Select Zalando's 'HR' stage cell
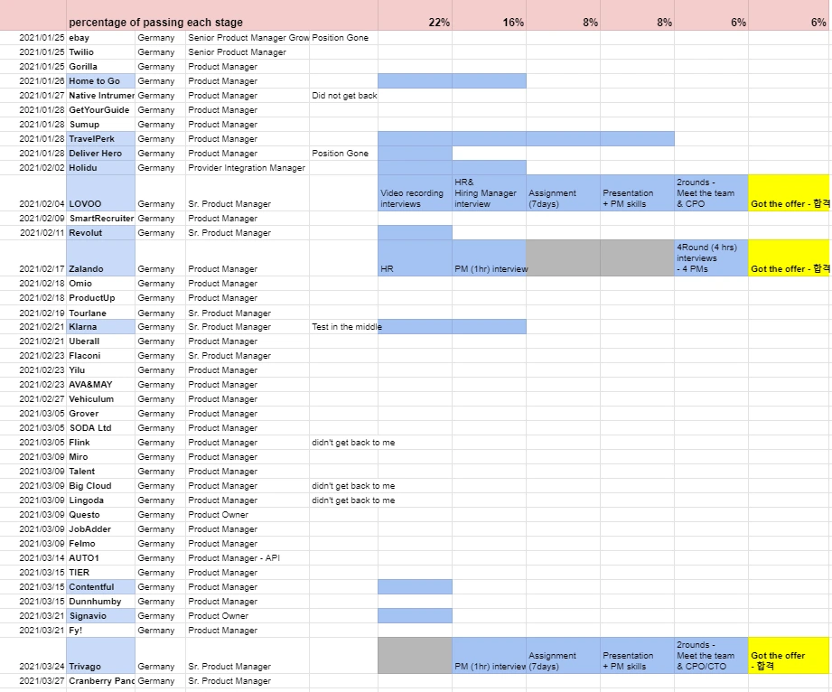This screenshot has width=832, height=692. pos(415,257)
